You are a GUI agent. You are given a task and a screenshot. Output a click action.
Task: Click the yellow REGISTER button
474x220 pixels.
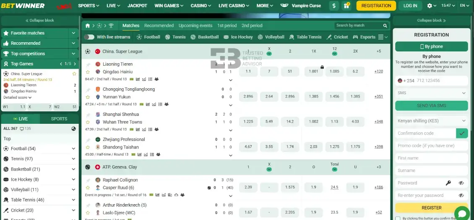click(431, 208)
